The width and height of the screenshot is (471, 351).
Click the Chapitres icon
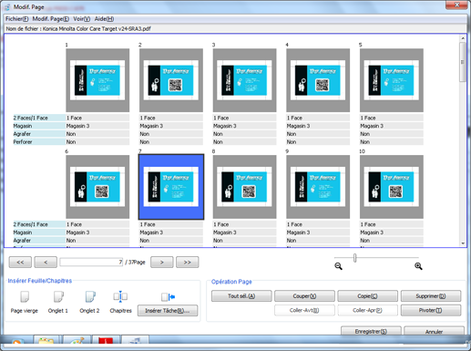[x=120, y=296]
